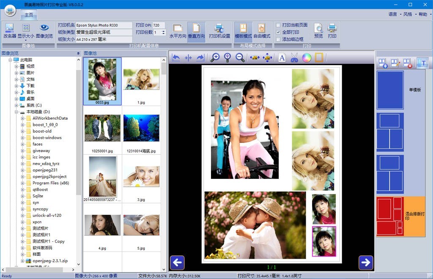Expand the 系统 (C:) drive node
433x279 pixels.
pyautogui.click(x=16, y=105)
